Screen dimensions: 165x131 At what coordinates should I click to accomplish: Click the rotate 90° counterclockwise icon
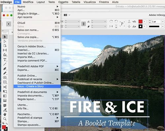click(x=116, y=21)
